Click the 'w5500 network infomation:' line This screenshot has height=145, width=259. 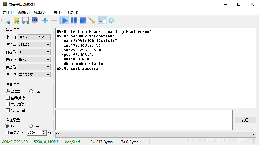click(86, 36)
